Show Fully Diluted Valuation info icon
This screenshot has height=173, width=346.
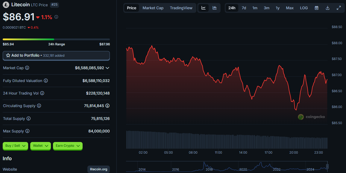click(x=46, y=81)
